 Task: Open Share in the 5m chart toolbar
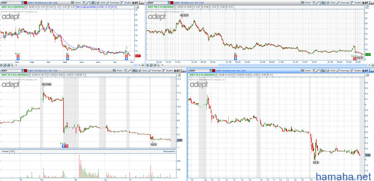point(306,71)
